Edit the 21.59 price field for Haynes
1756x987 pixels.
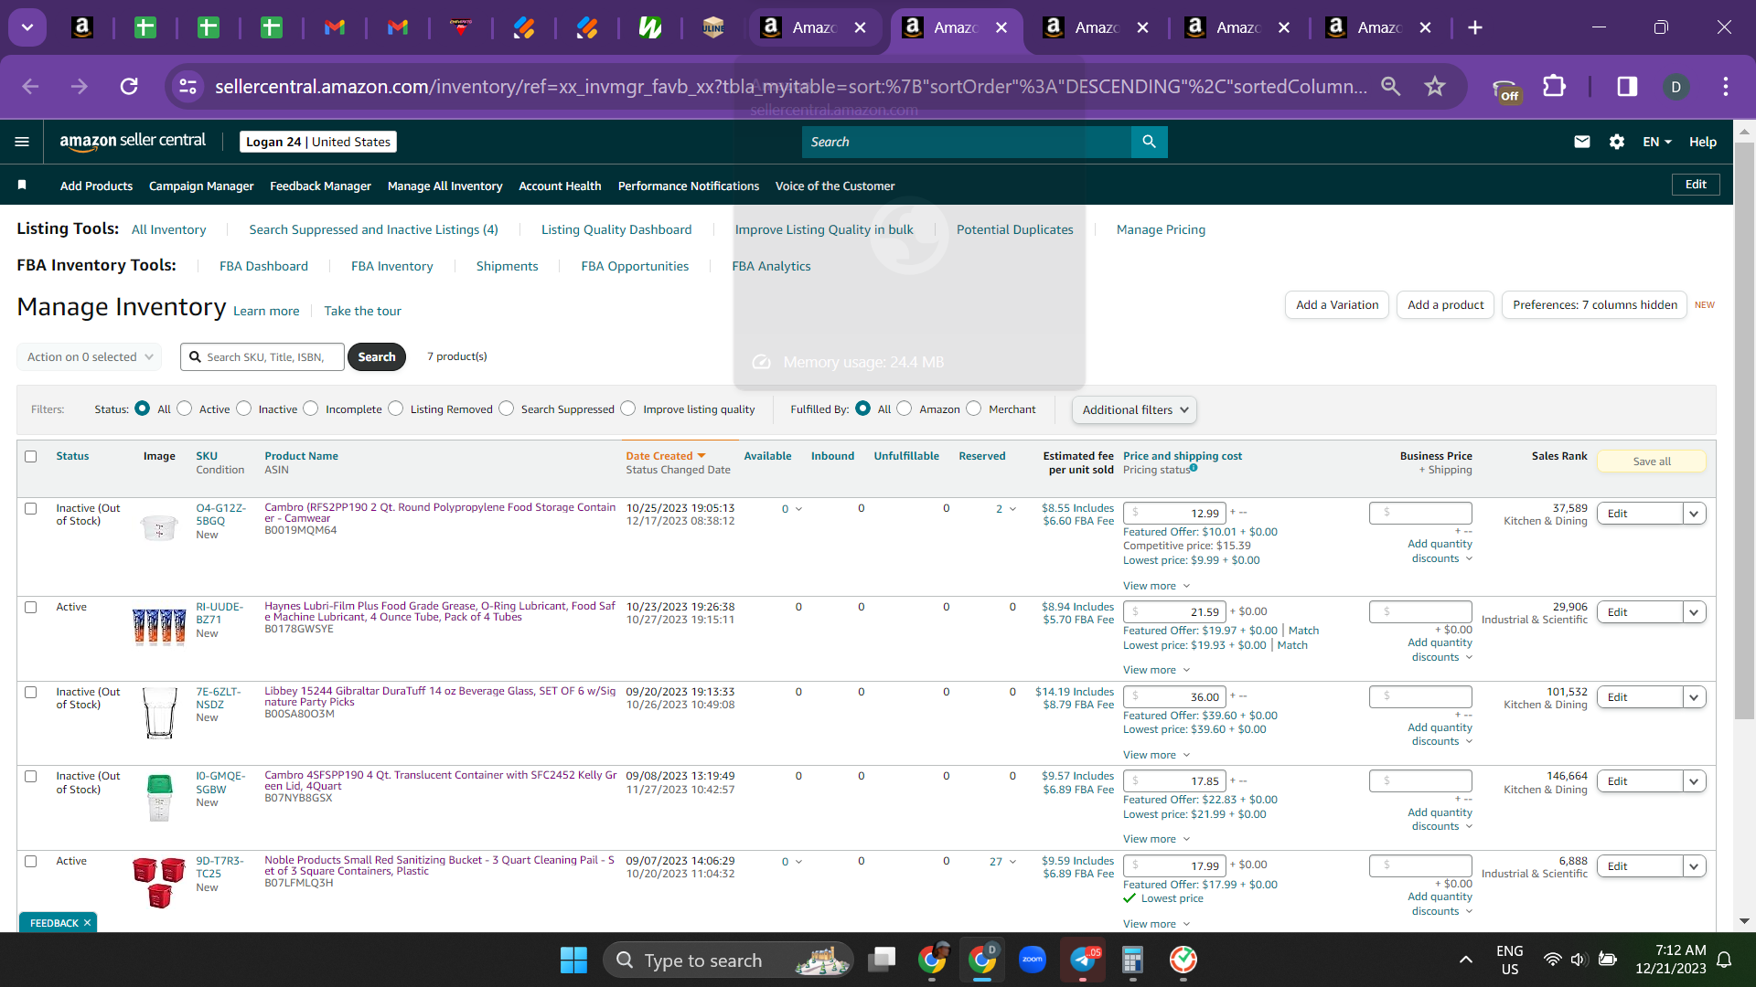1174,612
